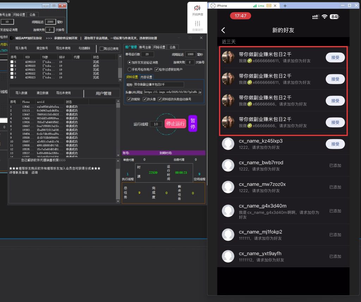The height and width of the screenshot is (302, 361).
Task: Uncheck the 改头像 checkbox
Action: [x=145, y=99]
